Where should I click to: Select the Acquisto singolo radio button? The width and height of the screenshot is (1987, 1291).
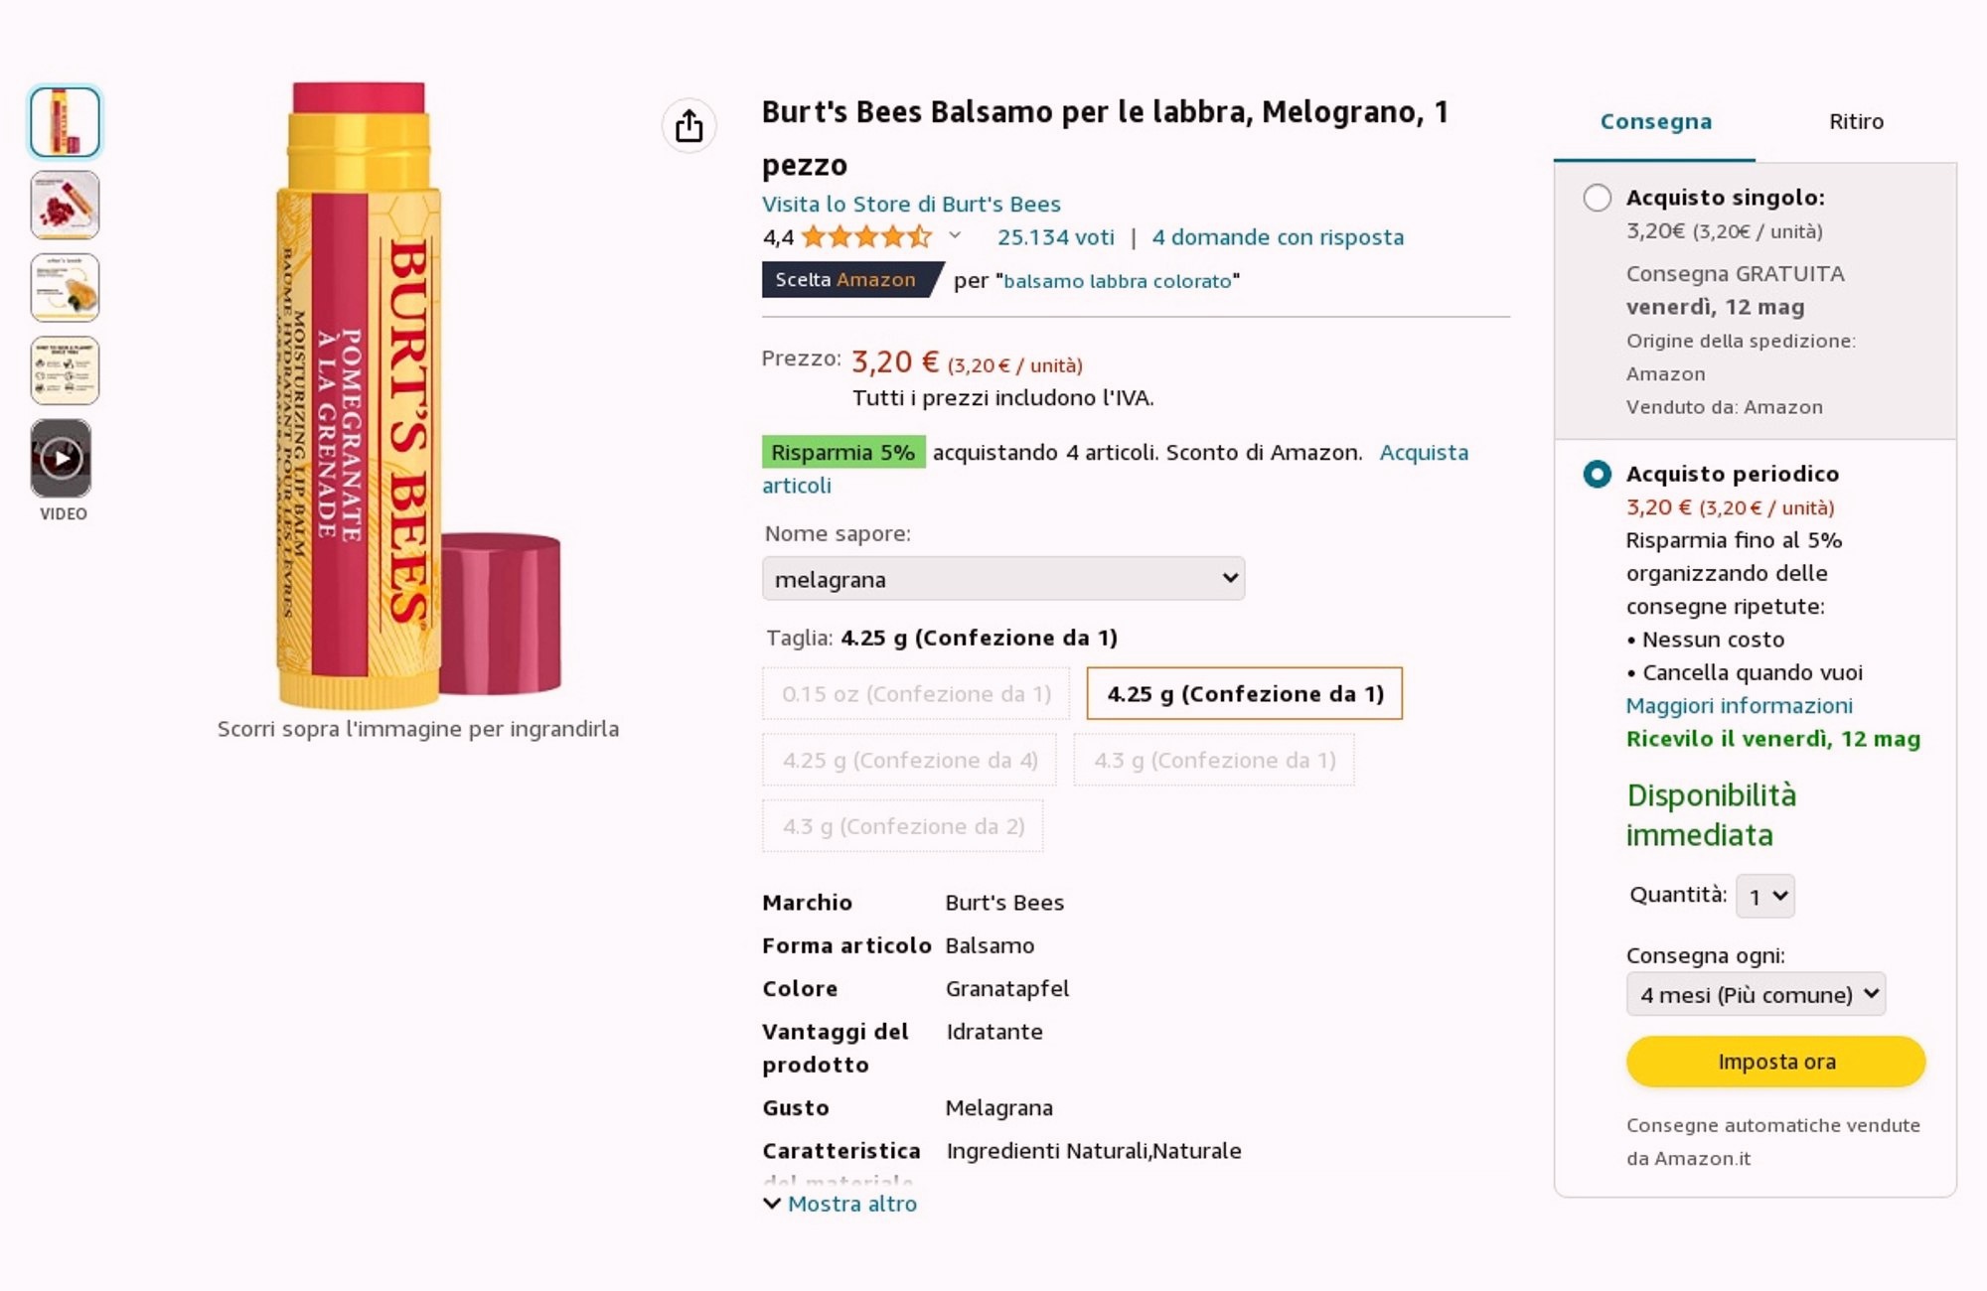1597,198
